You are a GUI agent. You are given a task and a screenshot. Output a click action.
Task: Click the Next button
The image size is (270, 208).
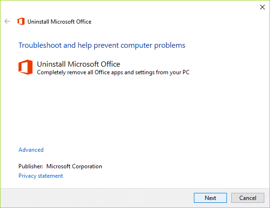click(210, 198)
